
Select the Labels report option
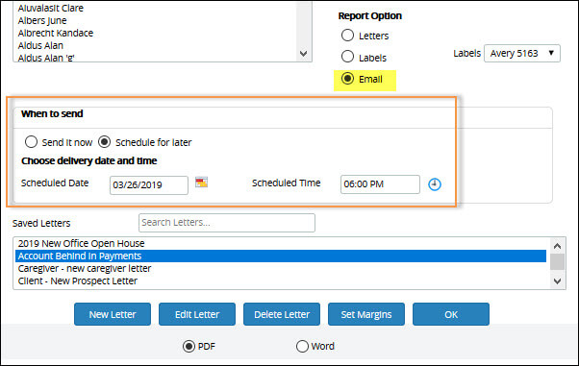[x=347, y=57]
